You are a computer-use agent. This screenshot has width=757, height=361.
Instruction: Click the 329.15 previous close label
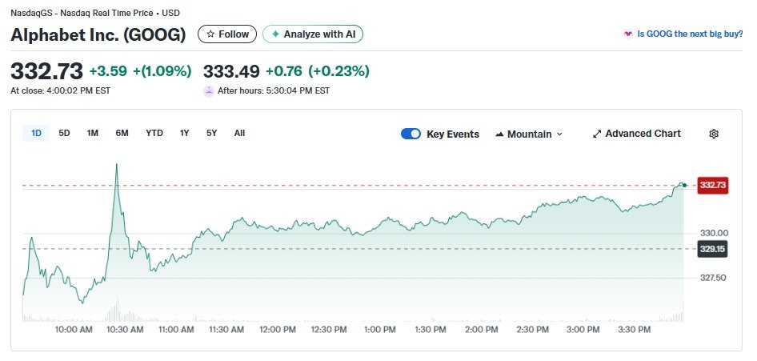point(712,249)
